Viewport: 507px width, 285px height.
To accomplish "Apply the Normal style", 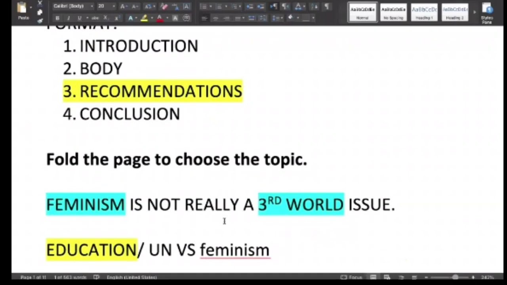I will click(x=362, y=12).
